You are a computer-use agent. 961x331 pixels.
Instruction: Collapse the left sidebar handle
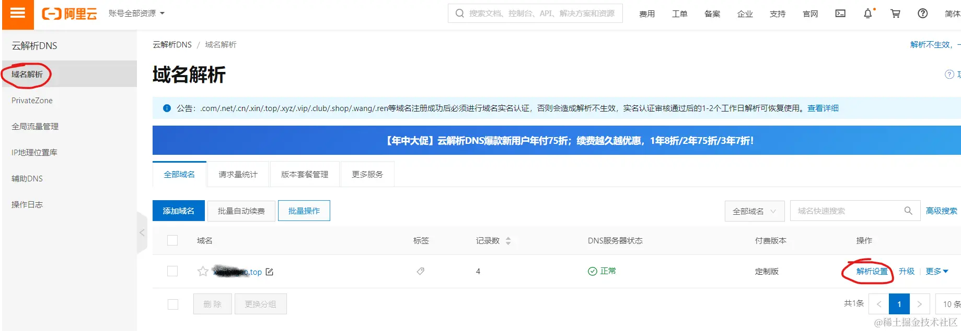tap(142, 232)
